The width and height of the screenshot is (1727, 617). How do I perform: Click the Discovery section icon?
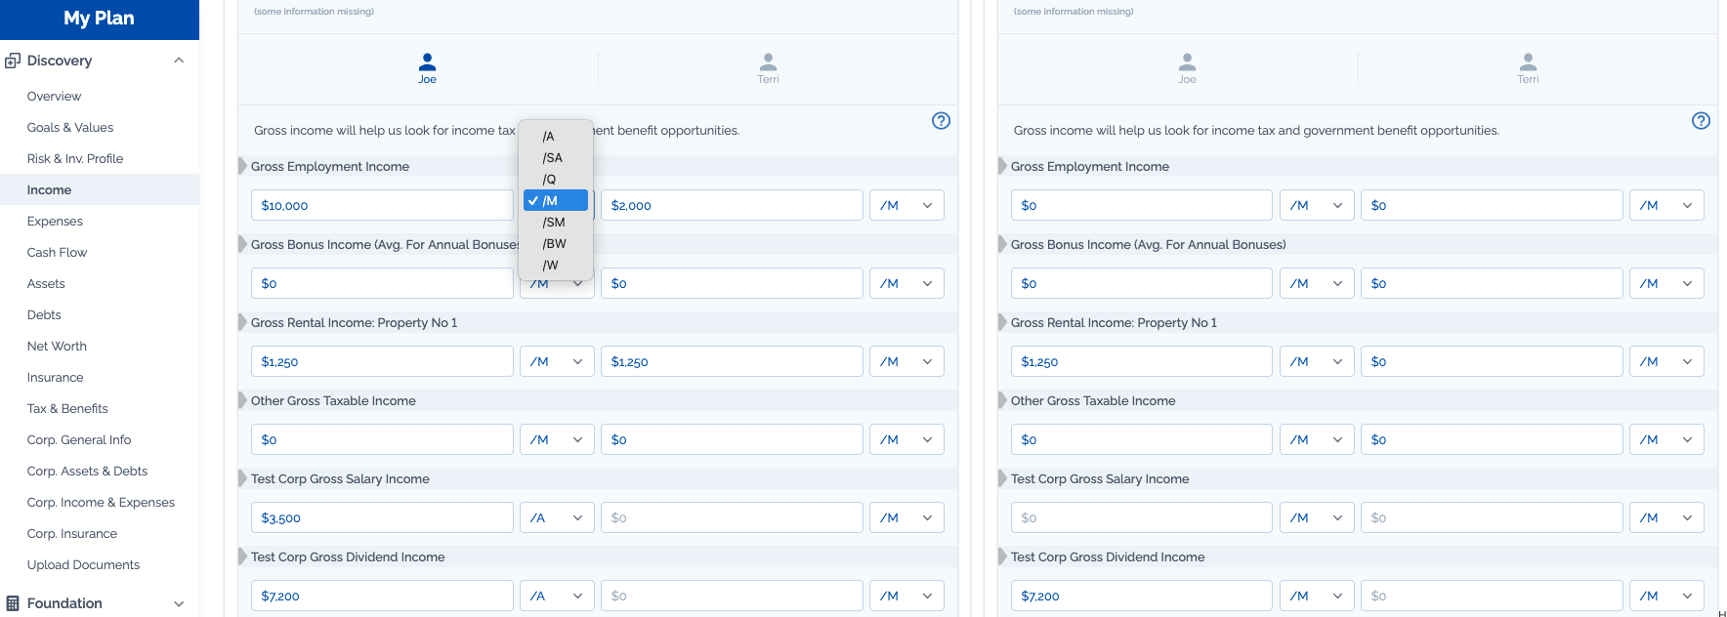13,61
